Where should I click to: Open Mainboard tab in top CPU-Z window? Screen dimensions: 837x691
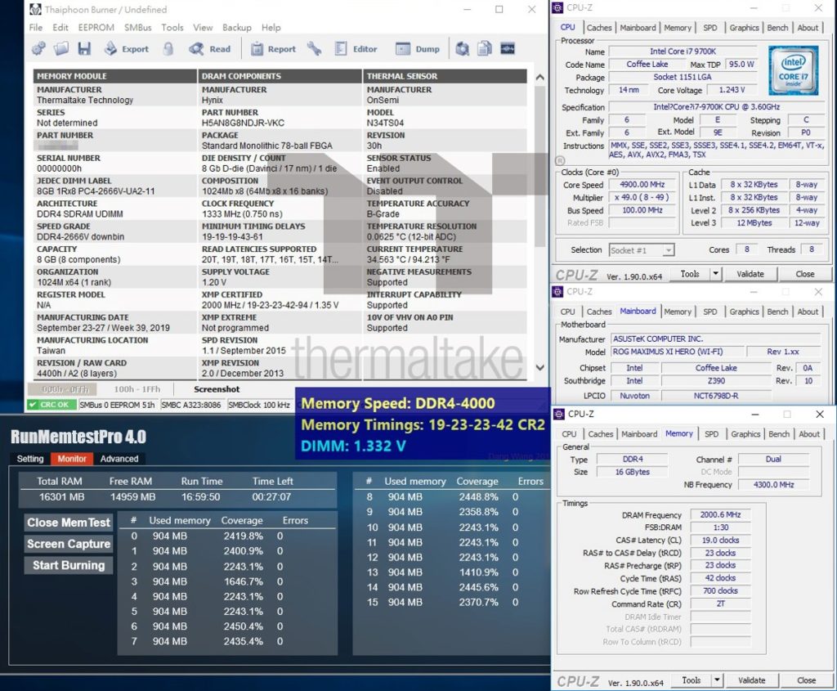click(638, 28)
